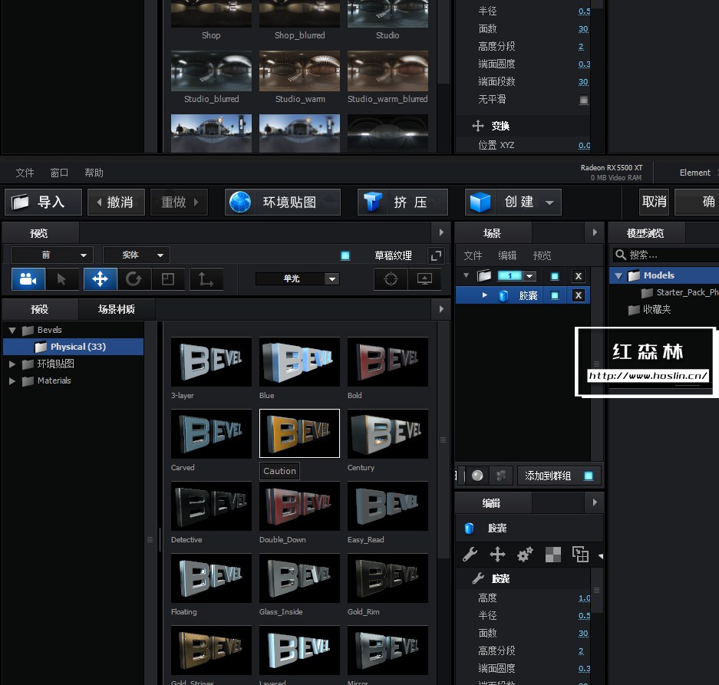The width and height of the screenshot is (719, 685).
Task: Click the 取消 cancel button
Action: tap(653, 202)
